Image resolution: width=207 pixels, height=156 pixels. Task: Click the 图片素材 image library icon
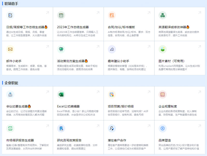pyautogui.click(x=162, y=49)
